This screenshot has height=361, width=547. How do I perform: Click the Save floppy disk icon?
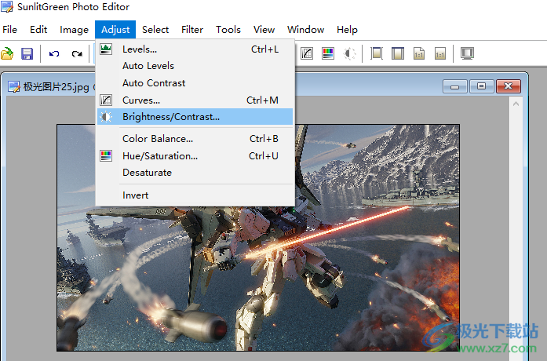point(27,53)
